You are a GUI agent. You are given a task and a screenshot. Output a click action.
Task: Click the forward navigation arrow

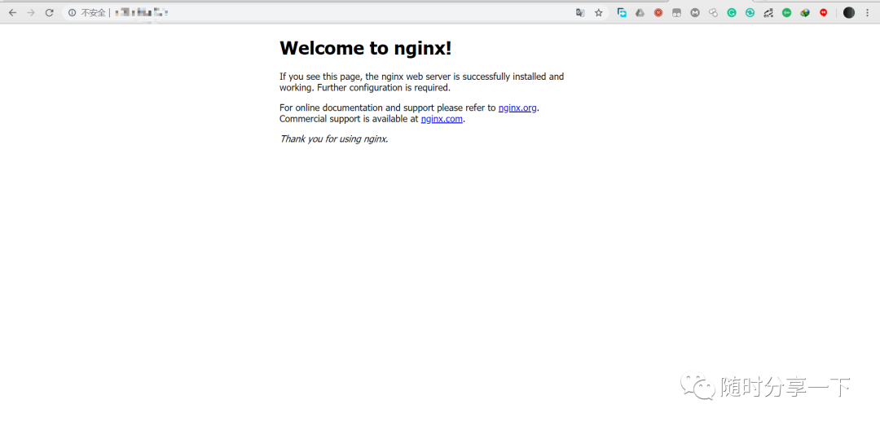[x=31, y=12]
